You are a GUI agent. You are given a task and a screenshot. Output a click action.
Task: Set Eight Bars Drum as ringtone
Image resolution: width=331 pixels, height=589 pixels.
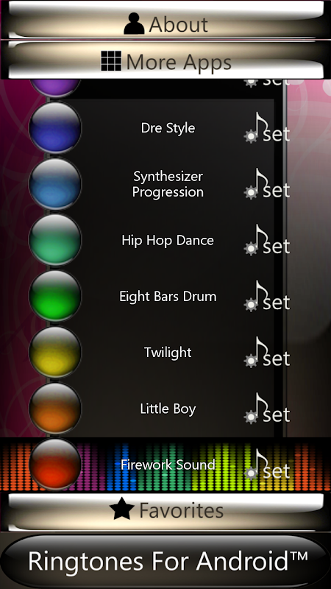click(x=267, y=296)
